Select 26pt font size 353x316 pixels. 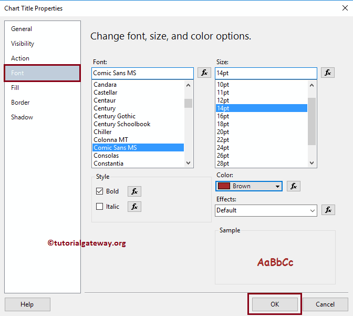tap(262, 156)
